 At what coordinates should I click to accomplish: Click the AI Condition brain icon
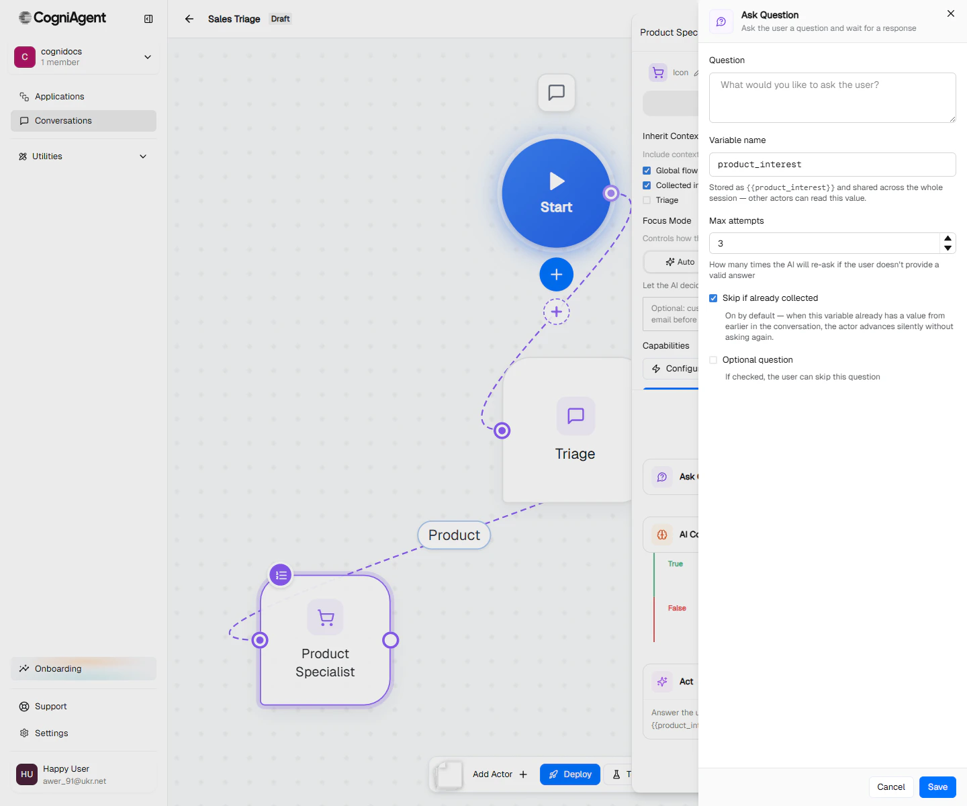[662, 535]
